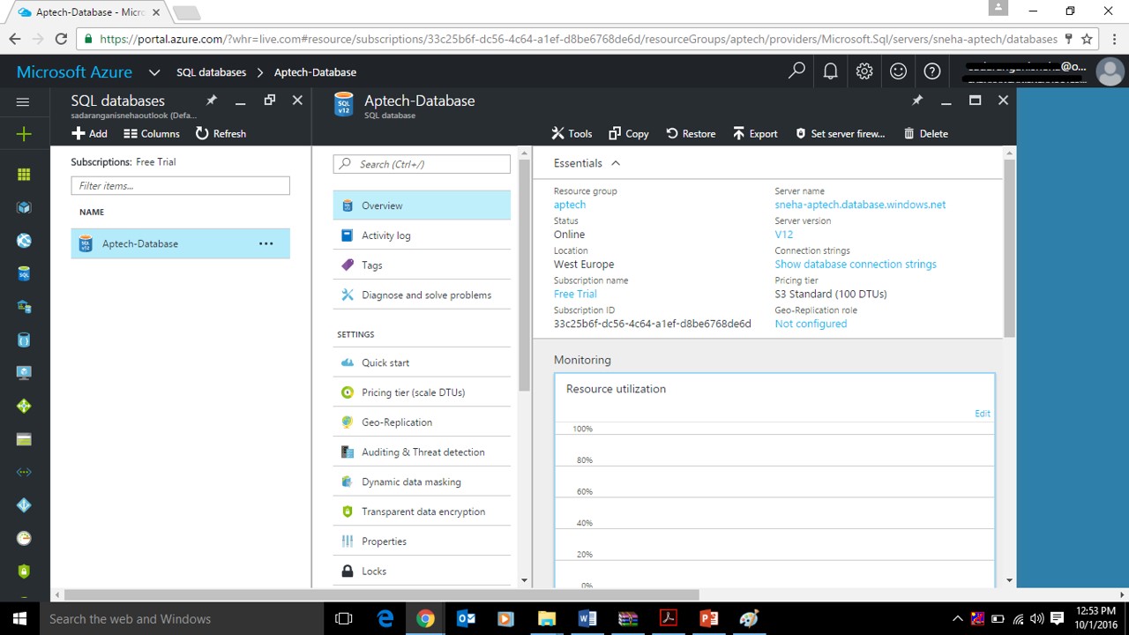Open File Explorer from taskbar
The height and width of the screenshot is (635, 1129).
pyautogui.click(x=547, y=618)
